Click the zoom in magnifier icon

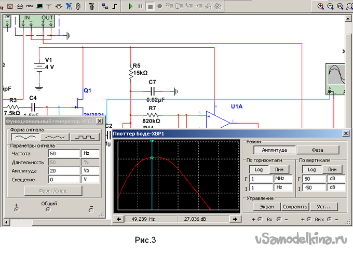(320, 6)
